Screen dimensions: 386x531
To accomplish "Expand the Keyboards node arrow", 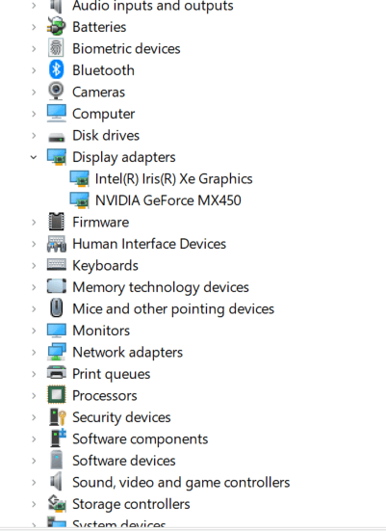I will click(x=34, y=266).
